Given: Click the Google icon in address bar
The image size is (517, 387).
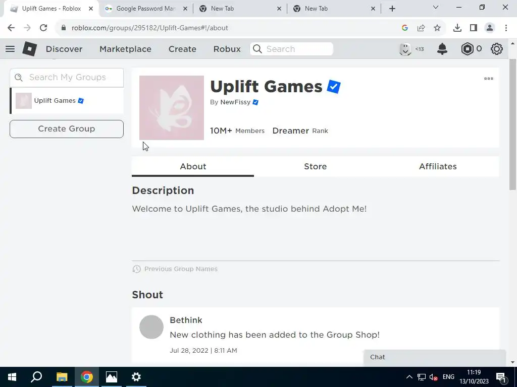Looking at the screenshot, I should pos(405,28).
